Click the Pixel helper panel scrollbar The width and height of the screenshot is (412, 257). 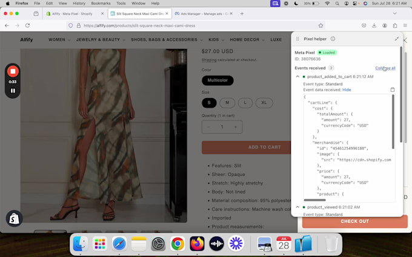pyautogui.click(x=401, y=94)
